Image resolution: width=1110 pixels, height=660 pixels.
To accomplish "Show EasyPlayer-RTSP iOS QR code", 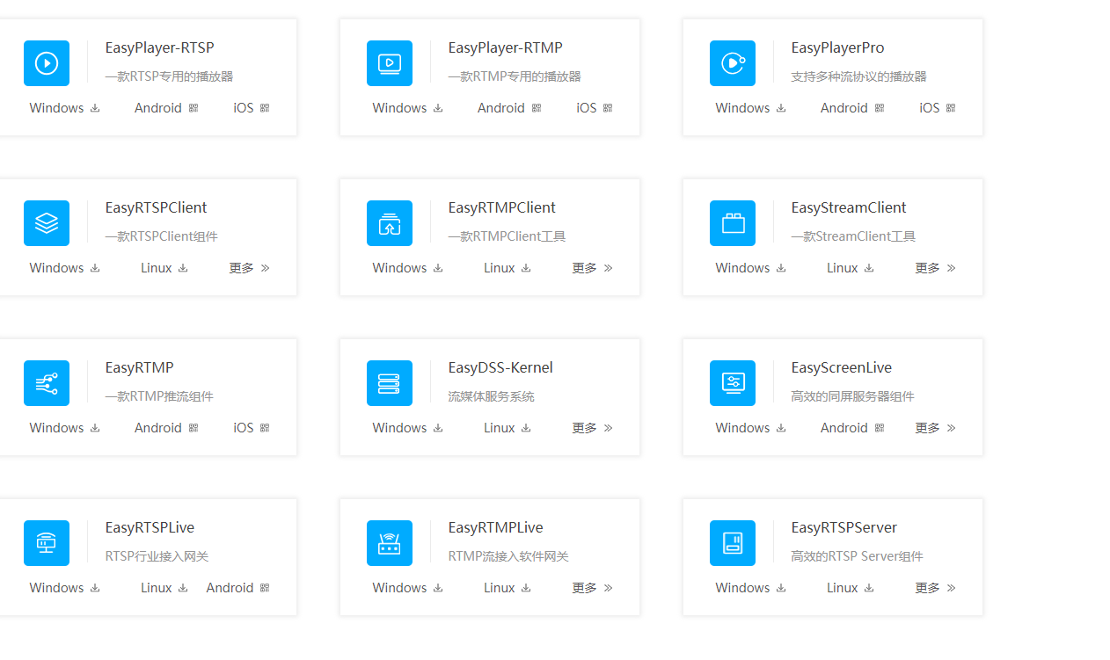I will coord(252,108).
